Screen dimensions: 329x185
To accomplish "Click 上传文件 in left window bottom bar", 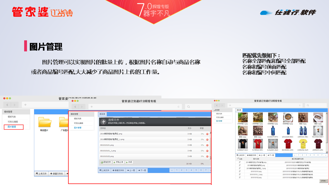I will tap(41, 174).
